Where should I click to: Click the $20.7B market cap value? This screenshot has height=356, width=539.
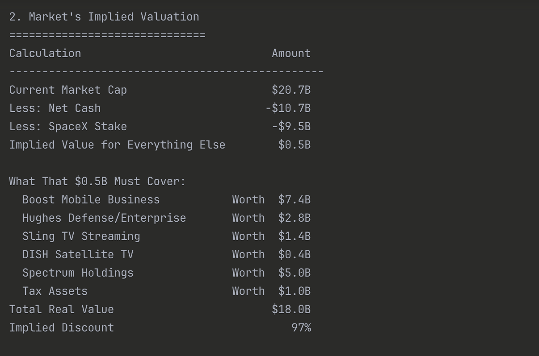point(291,90)
